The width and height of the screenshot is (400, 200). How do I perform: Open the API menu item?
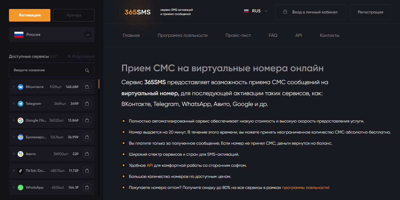pyautogui.click(x=299, y=35)
